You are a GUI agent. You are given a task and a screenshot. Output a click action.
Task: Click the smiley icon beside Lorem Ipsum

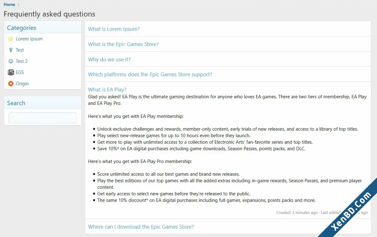tap(11, 39)
